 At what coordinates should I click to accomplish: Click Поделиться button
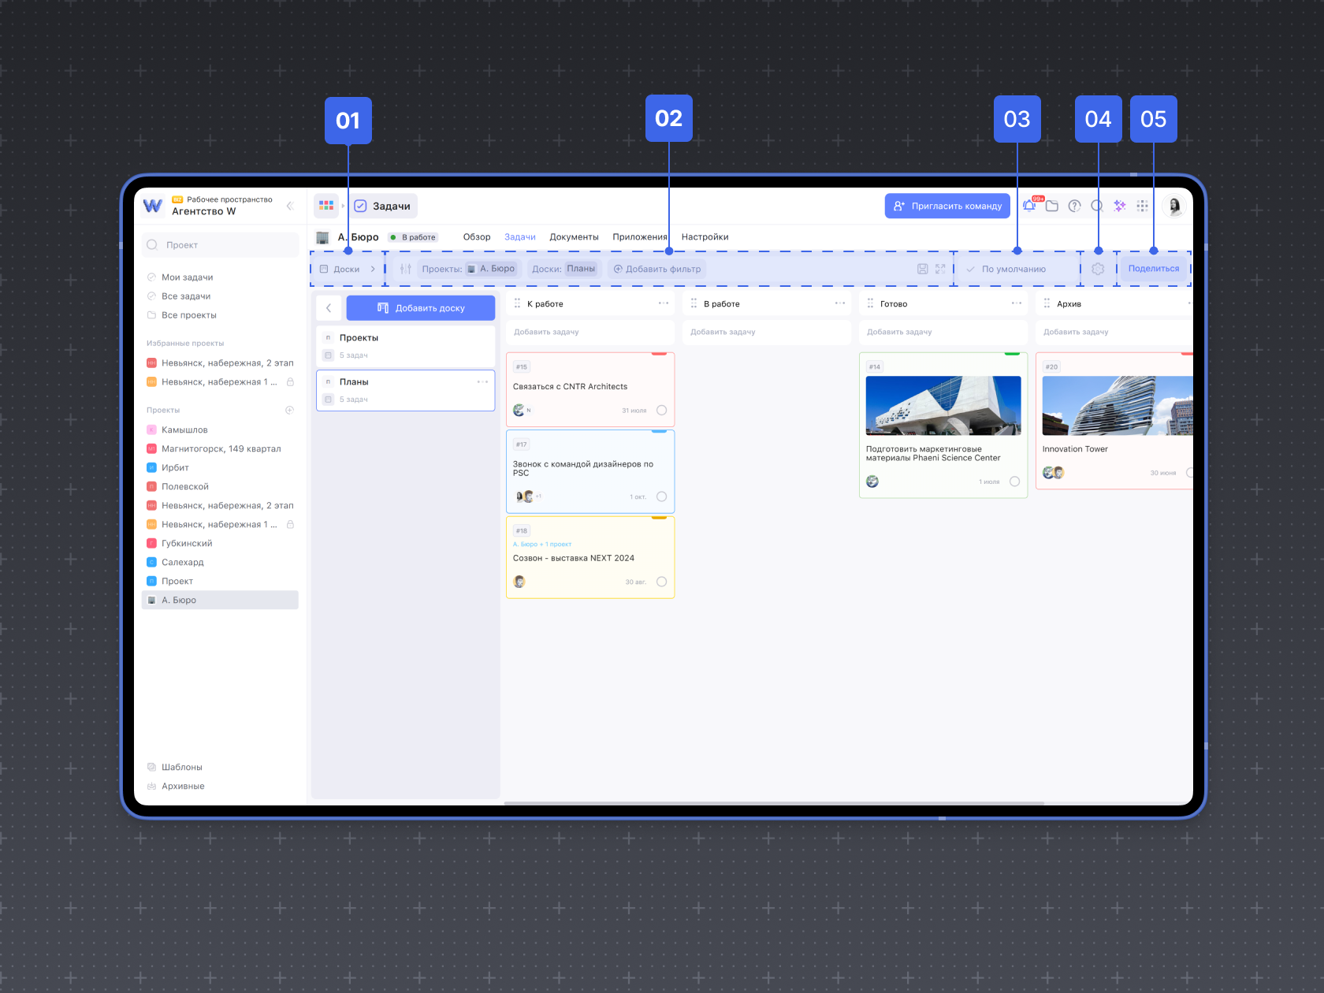click(x=1154, y=269)
